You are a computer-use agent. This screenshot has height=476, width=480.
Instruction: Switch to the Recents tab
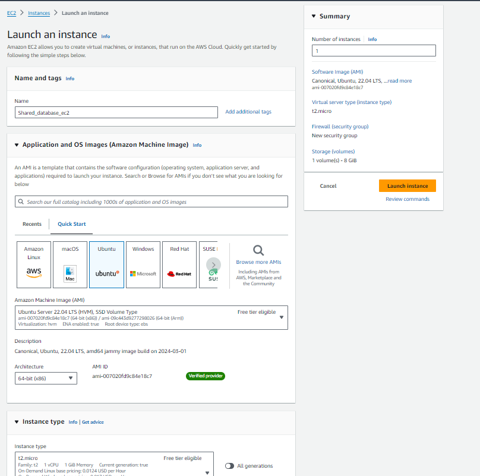coord(32,224)
